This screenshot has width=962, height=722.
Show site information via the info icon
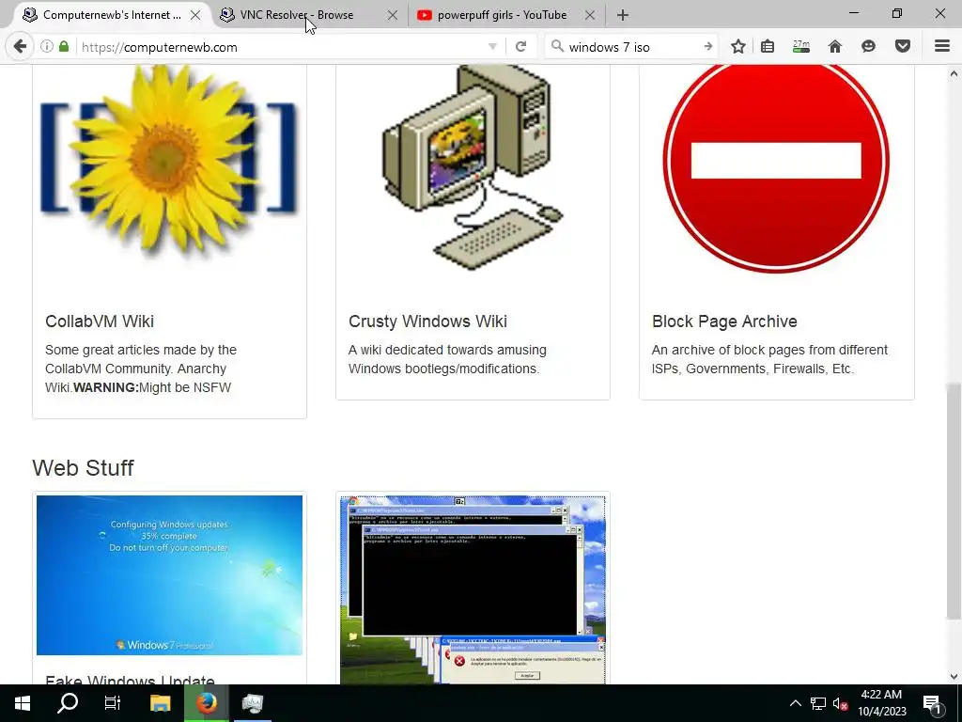pyautogui.click(x=46, y=47)
